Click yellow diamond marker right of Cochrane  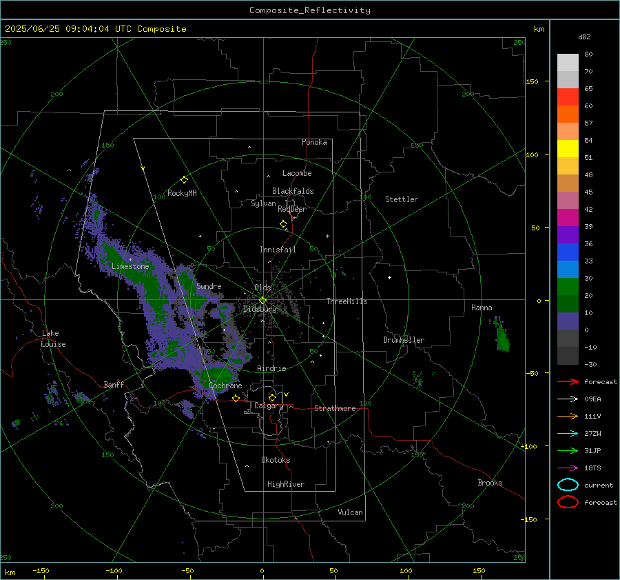point(236,398)
